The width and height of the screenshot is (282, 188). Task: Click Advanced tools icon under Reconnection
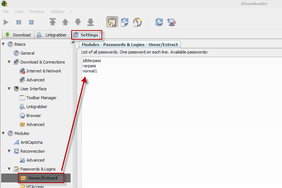(x=22, y=160)
